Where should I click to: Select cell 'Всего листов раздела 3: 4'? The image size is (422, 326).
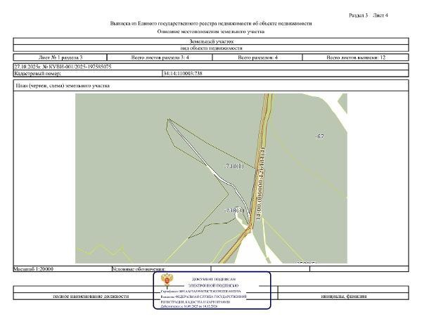(160, 57)
